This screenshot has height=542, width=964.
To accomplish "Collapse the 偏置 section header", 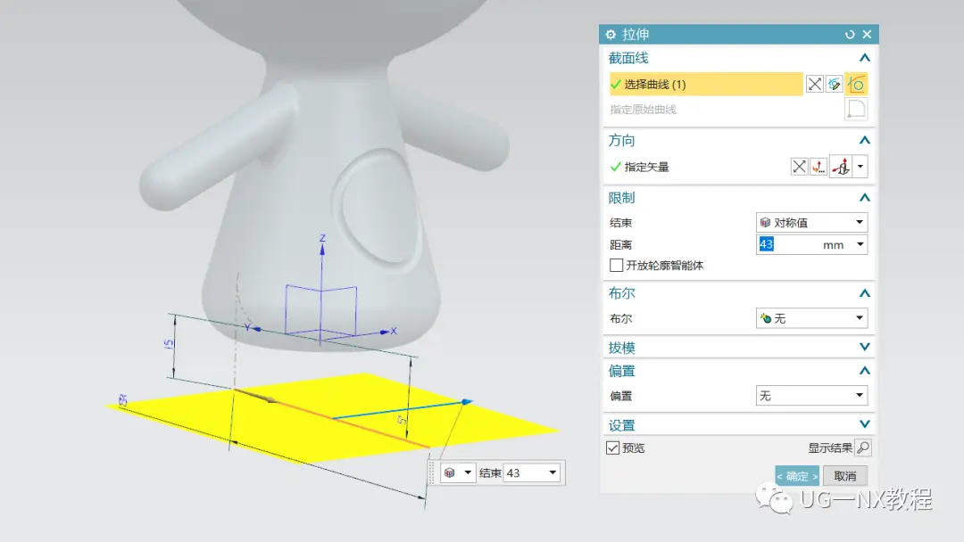I will (x=864, y=371).
